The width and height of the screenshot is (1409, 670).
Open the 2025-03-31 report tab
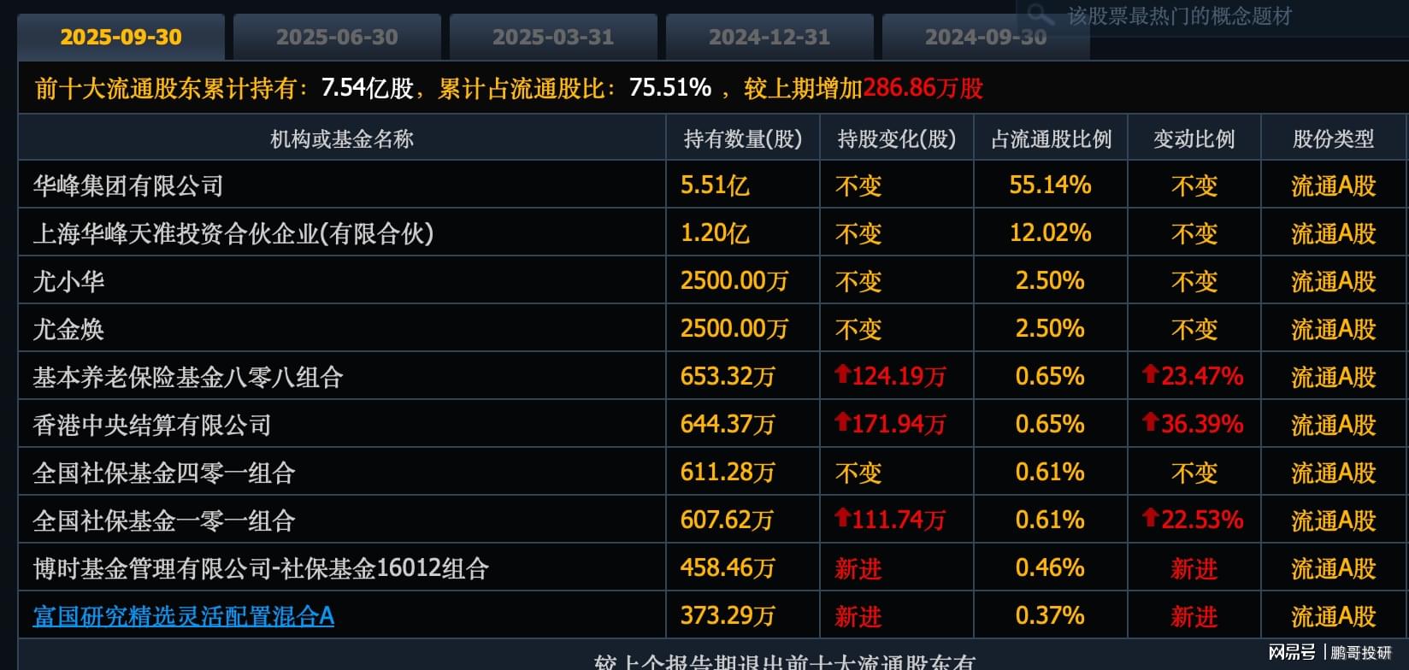(x=553, y=38)
